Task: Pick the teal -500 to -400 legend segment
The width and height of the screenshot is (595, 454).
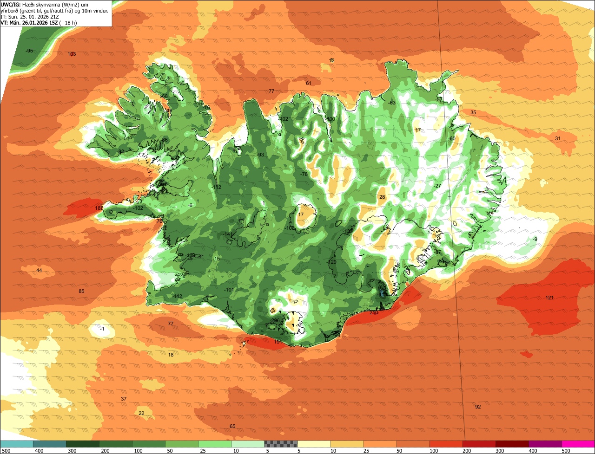Action: (x=16, y=444)
